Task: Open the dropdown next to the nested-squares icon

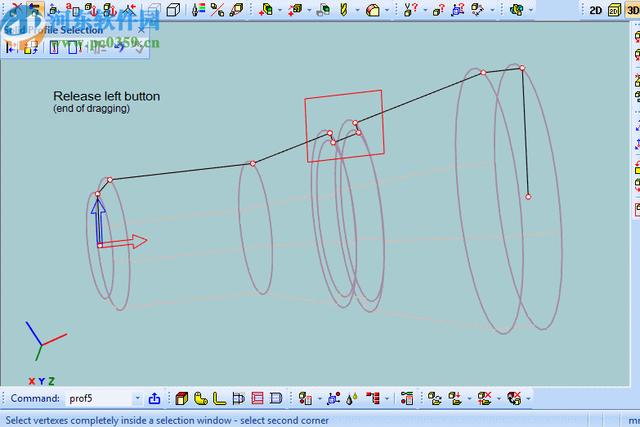Action: [x=309, y=10]
